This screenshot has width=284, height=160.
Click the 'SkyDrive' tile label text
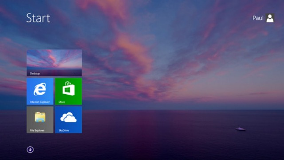[63, 130]
